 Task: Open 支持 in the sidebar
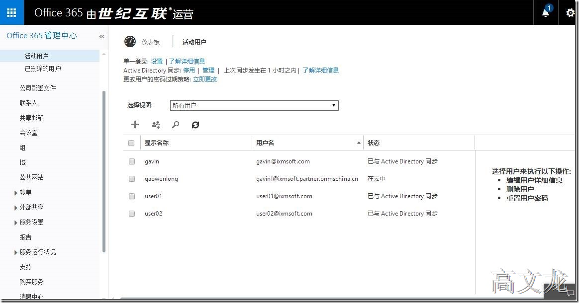coord(25,267)
